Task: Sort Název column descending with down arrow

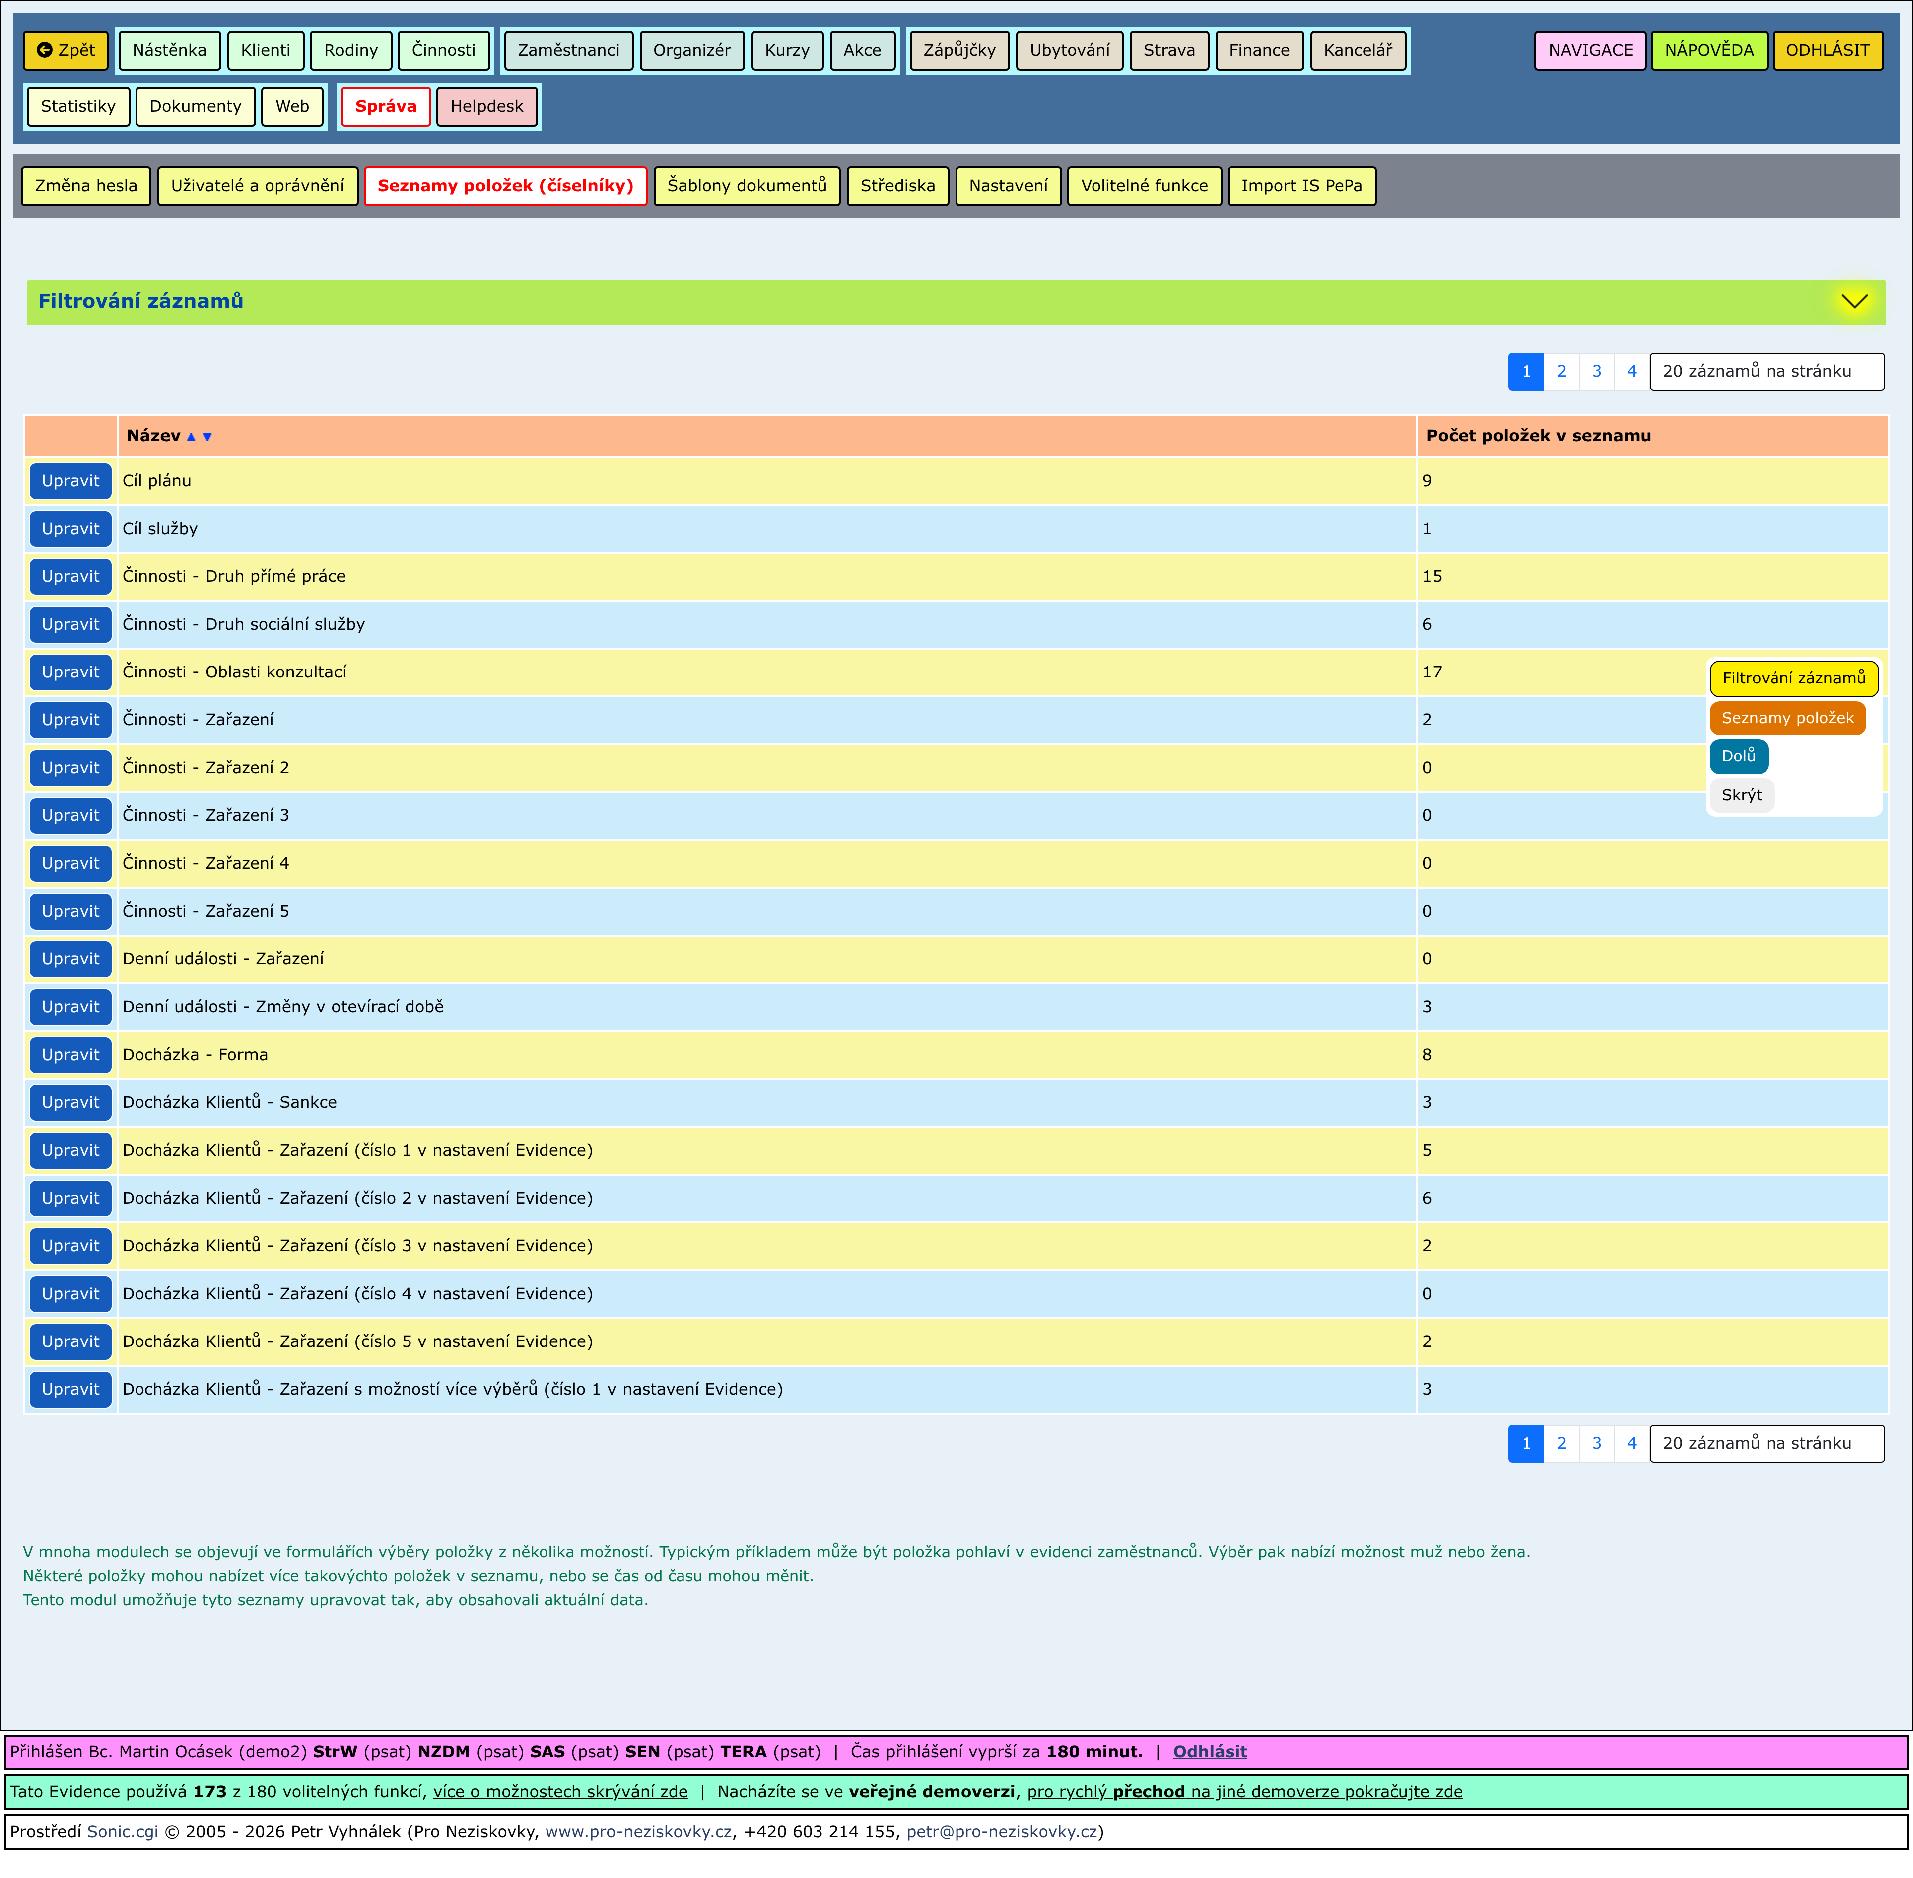Action: [207, 437]
